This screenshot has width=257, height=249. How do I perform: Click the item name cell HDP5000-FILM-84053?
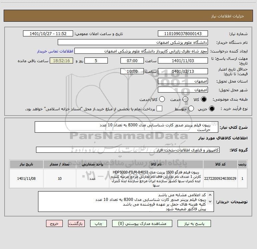tap(156, 178)
